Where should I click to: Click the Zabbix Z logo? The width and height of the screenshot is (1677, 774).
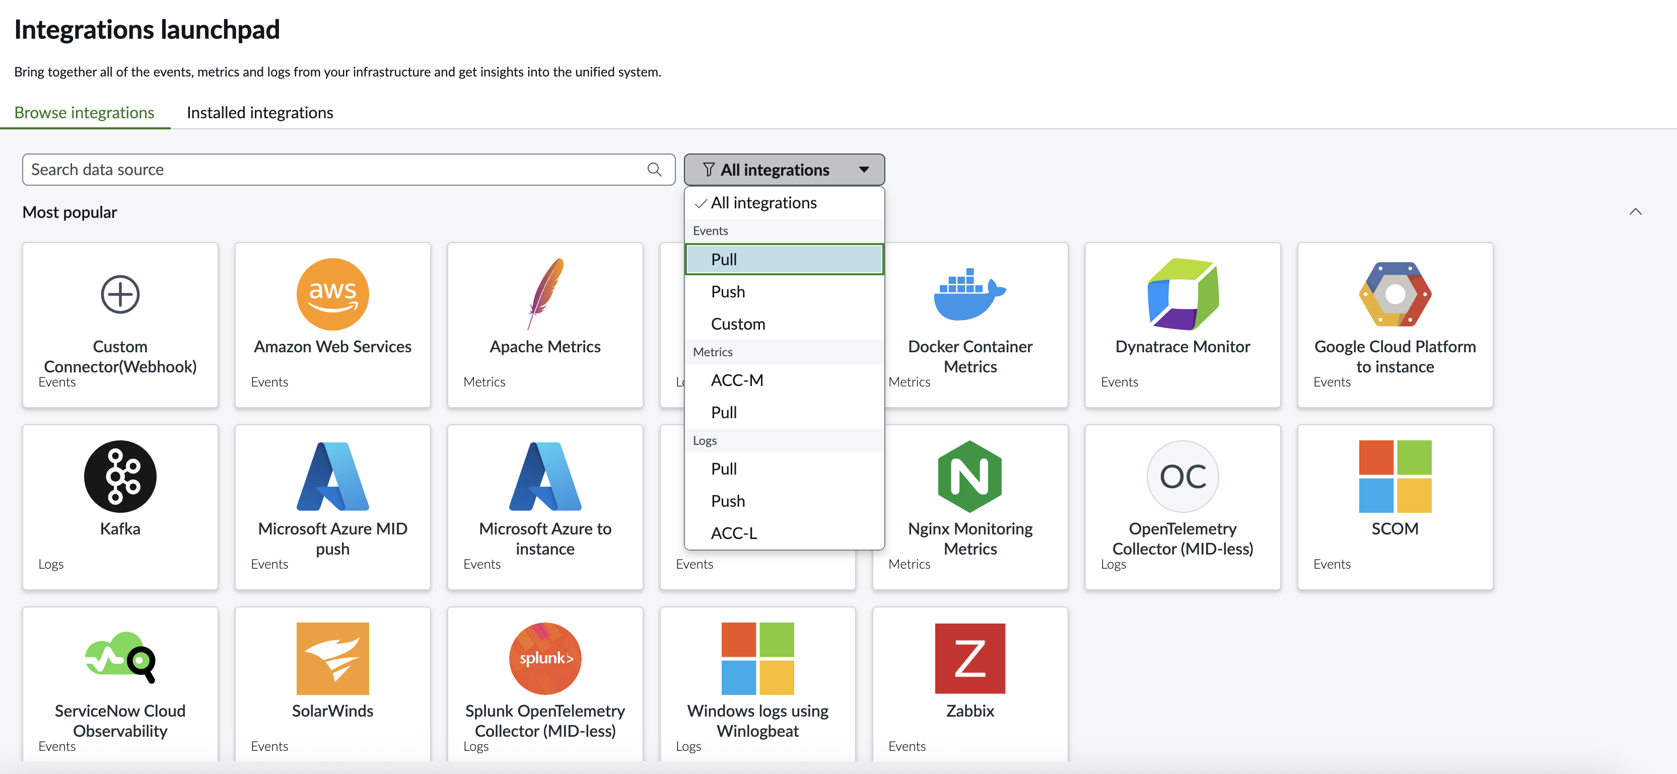click(x=970, y=658)
